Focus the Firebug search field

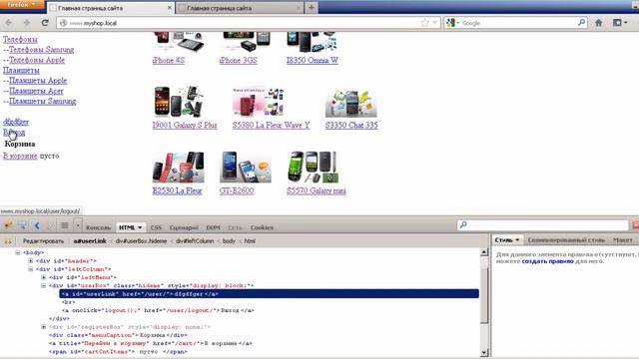click(543, 225)
